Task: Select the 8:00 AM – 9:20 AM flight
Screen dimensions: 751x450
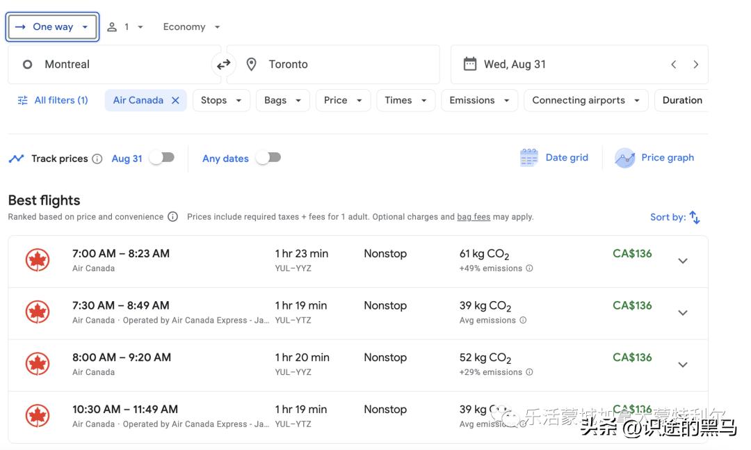Action: pos(358,365)
